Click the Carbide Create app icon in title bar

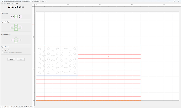tap(1, 1)
